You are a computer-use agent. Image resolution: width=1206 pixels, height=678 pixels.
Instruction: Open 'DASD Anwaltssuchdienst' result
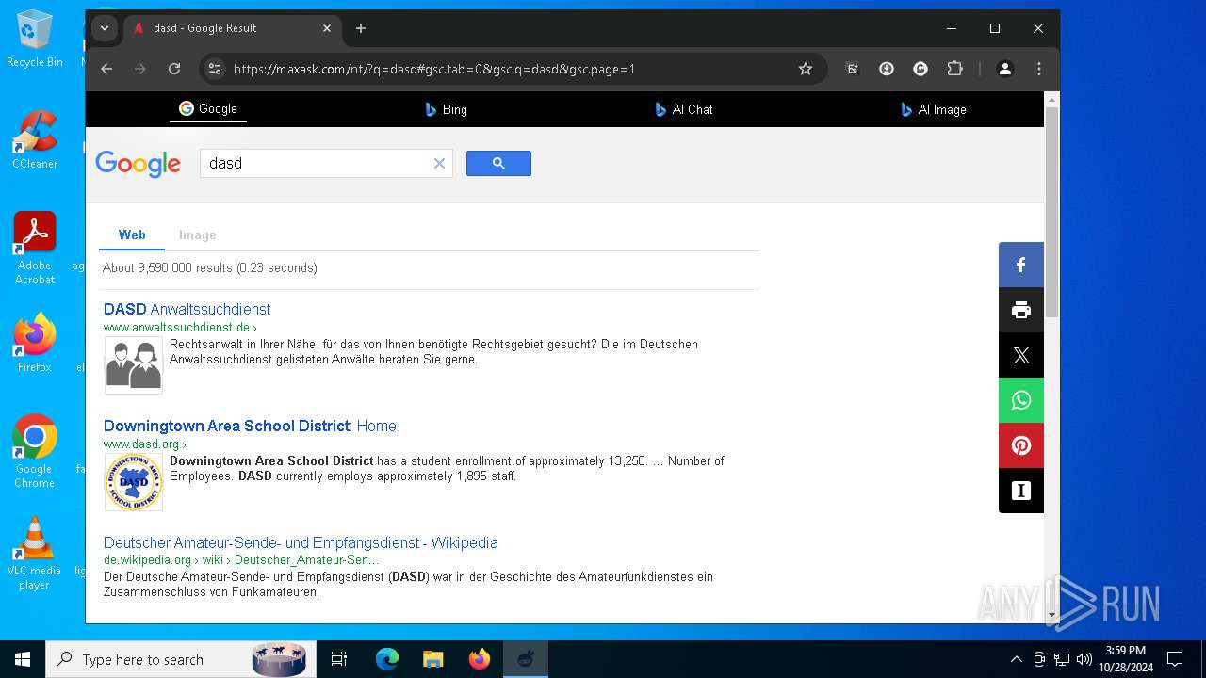point(187,309)
